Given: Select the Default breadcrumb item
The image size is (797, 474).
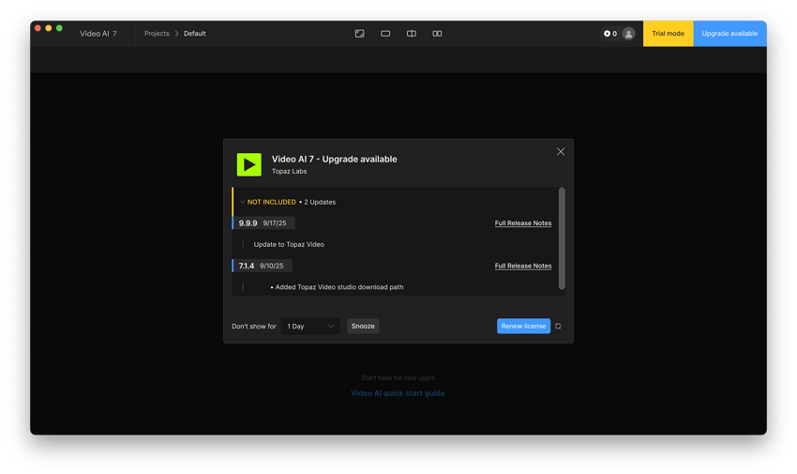Looking at the screenshot, I should click(195, 34).
